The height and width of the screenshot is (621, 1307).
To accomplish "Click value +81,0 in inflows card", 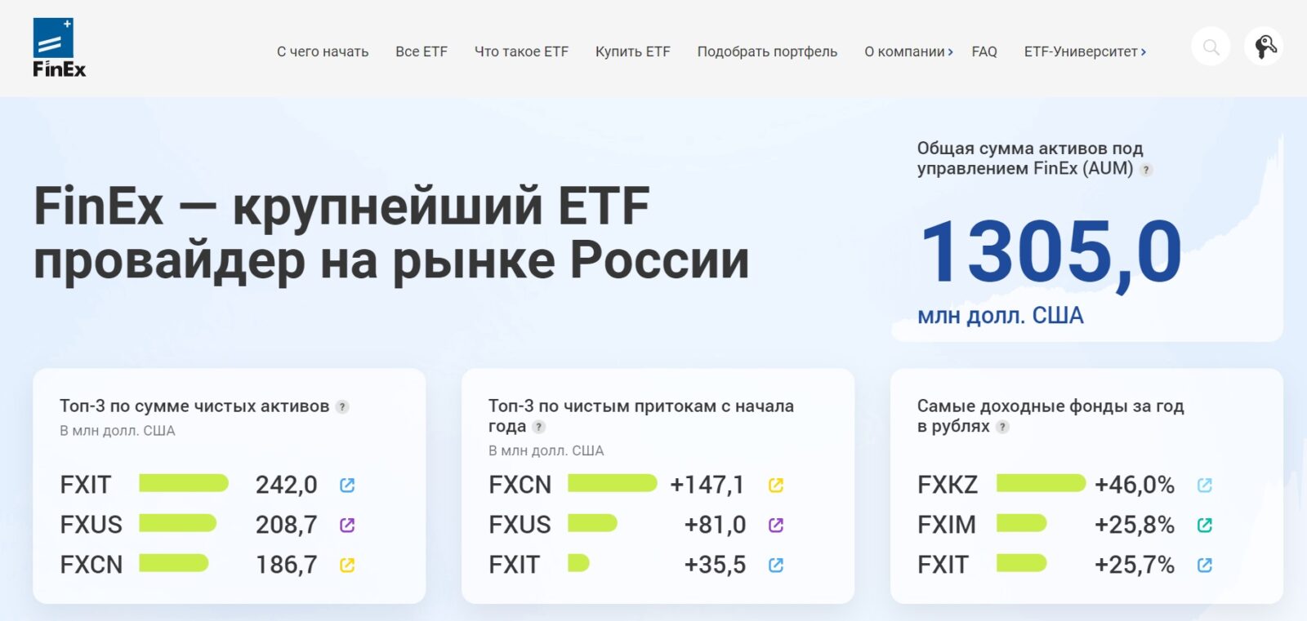I will click(x=715, y=525).
